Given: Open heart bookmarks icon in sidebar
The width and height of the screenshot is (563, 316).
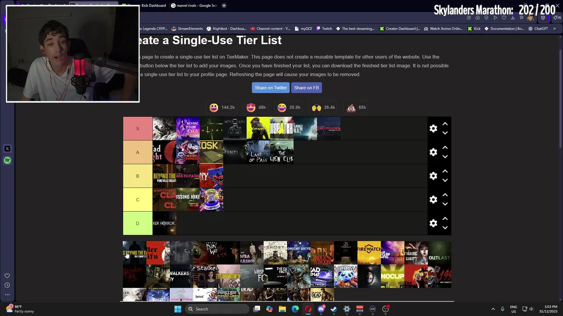Looking at the screenshot, I should tap(7, 276).
